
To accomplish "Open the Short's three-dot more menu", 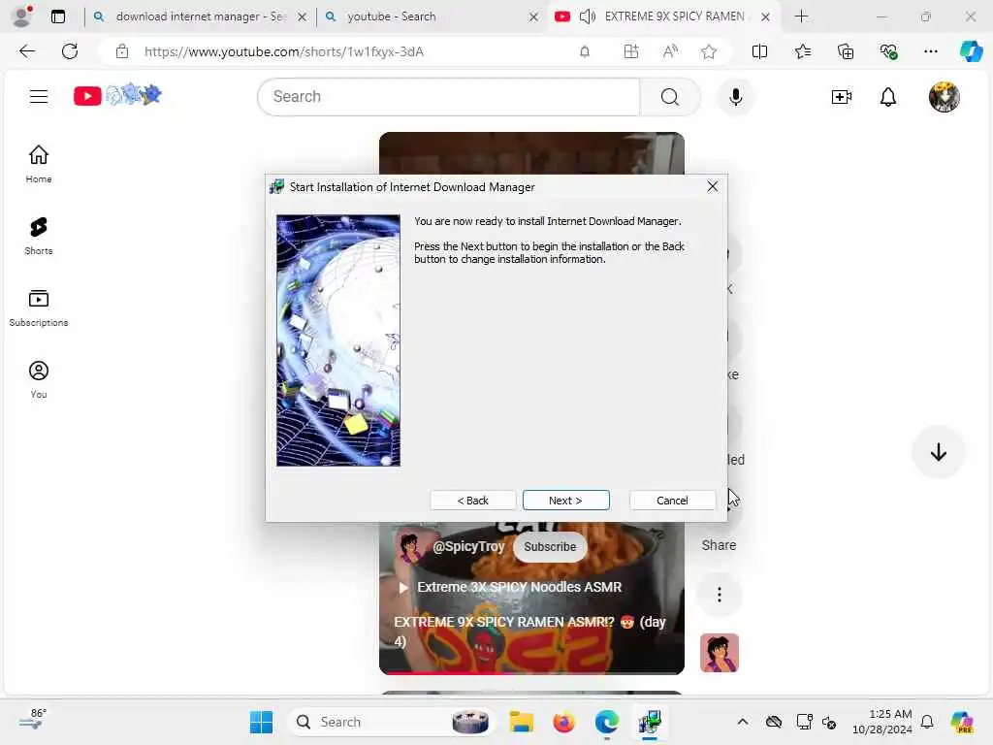I will point(719,595).
